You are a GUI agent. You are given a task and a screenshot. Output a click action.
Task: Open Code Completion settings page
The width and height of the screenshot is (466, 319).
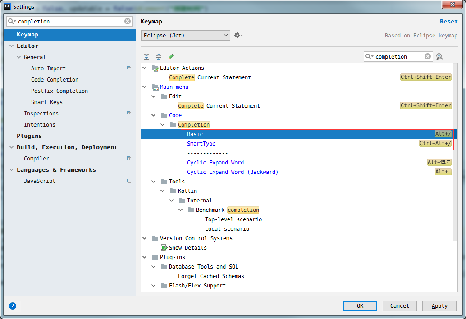click(x=55, y=80)
